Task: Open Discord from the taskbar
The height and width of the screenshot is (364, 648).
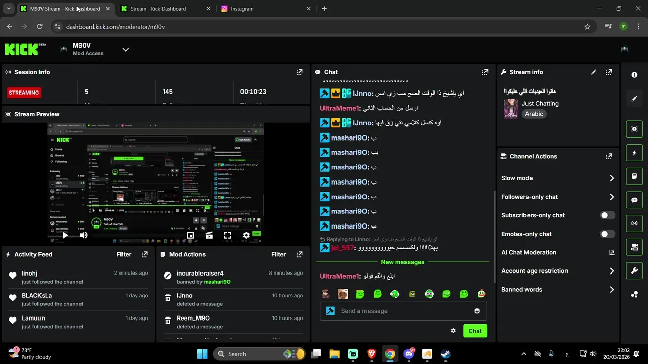Action: click(x=409, y=354)
